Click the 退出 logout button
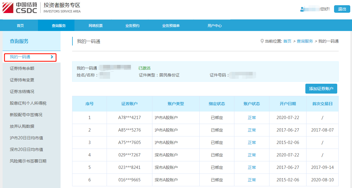The image size is (352, 188). tap(342, 9)
